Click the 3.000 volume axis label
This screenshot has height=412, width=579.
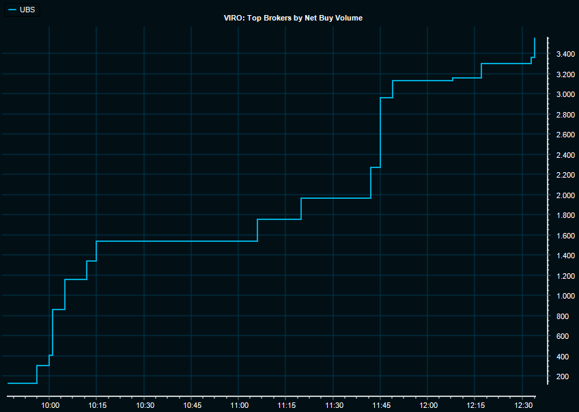point(564,94)
